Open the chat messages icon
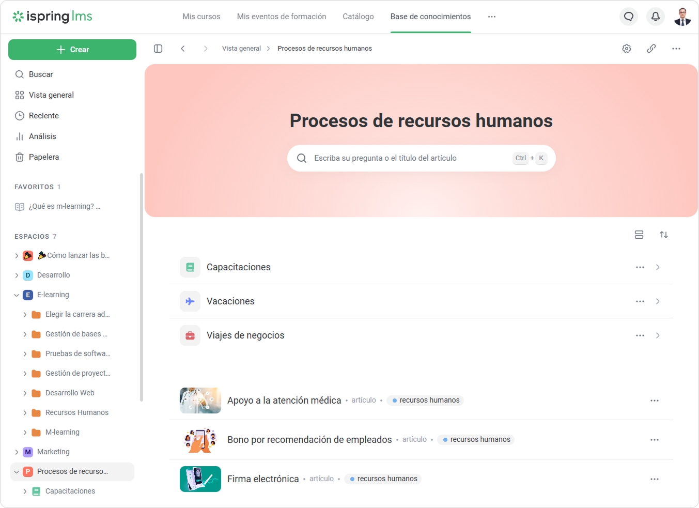 (628, 16)
